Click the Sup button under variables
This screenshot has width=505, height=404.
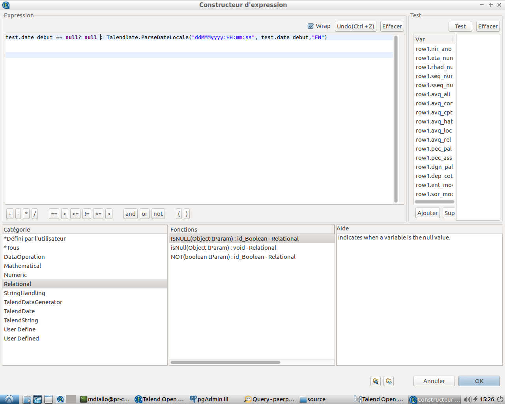point(449,213)
